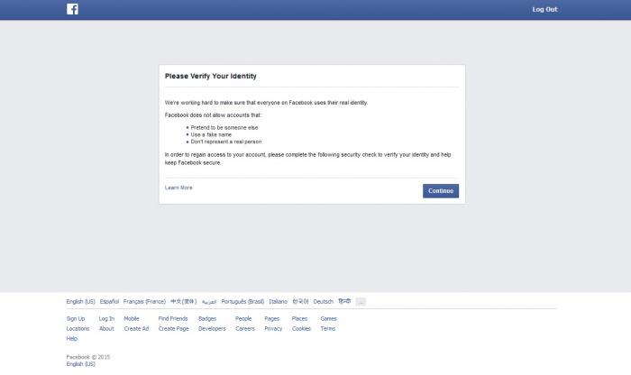Open the Create Page footer link

pos(173,328)
